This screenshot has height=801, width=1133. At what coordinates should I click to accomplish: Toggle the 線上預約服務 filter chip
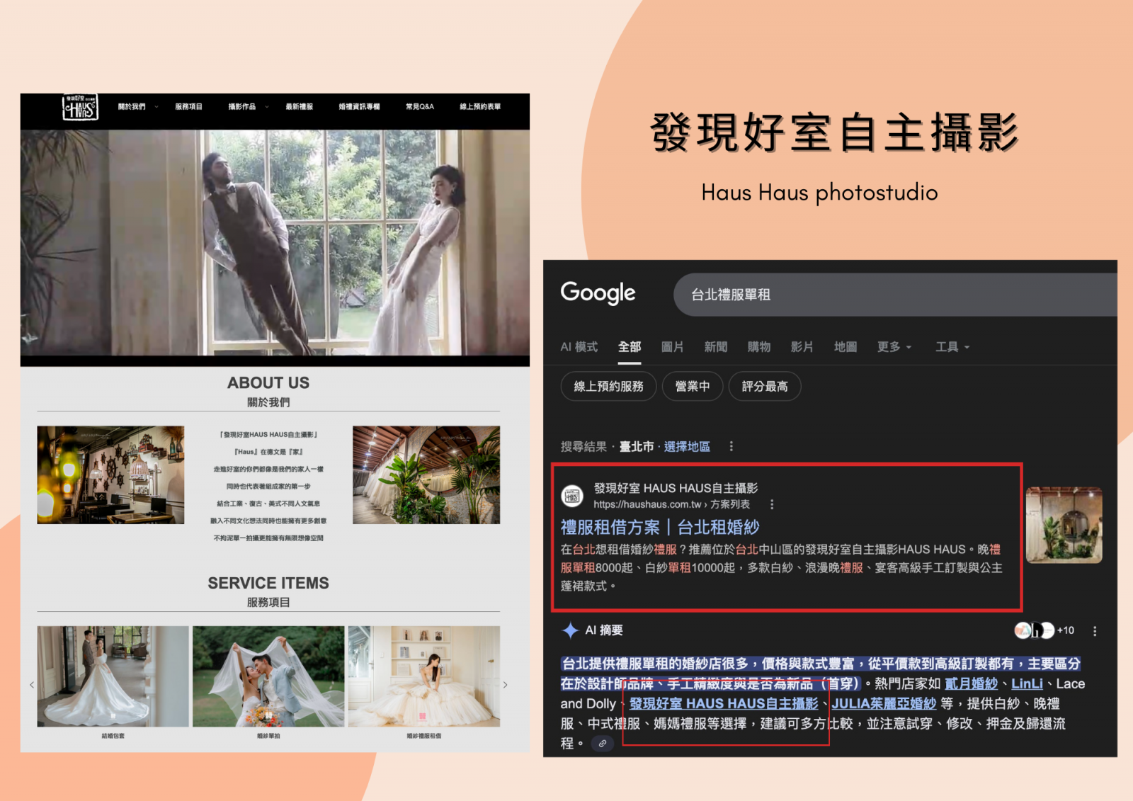tap(608, 387)
